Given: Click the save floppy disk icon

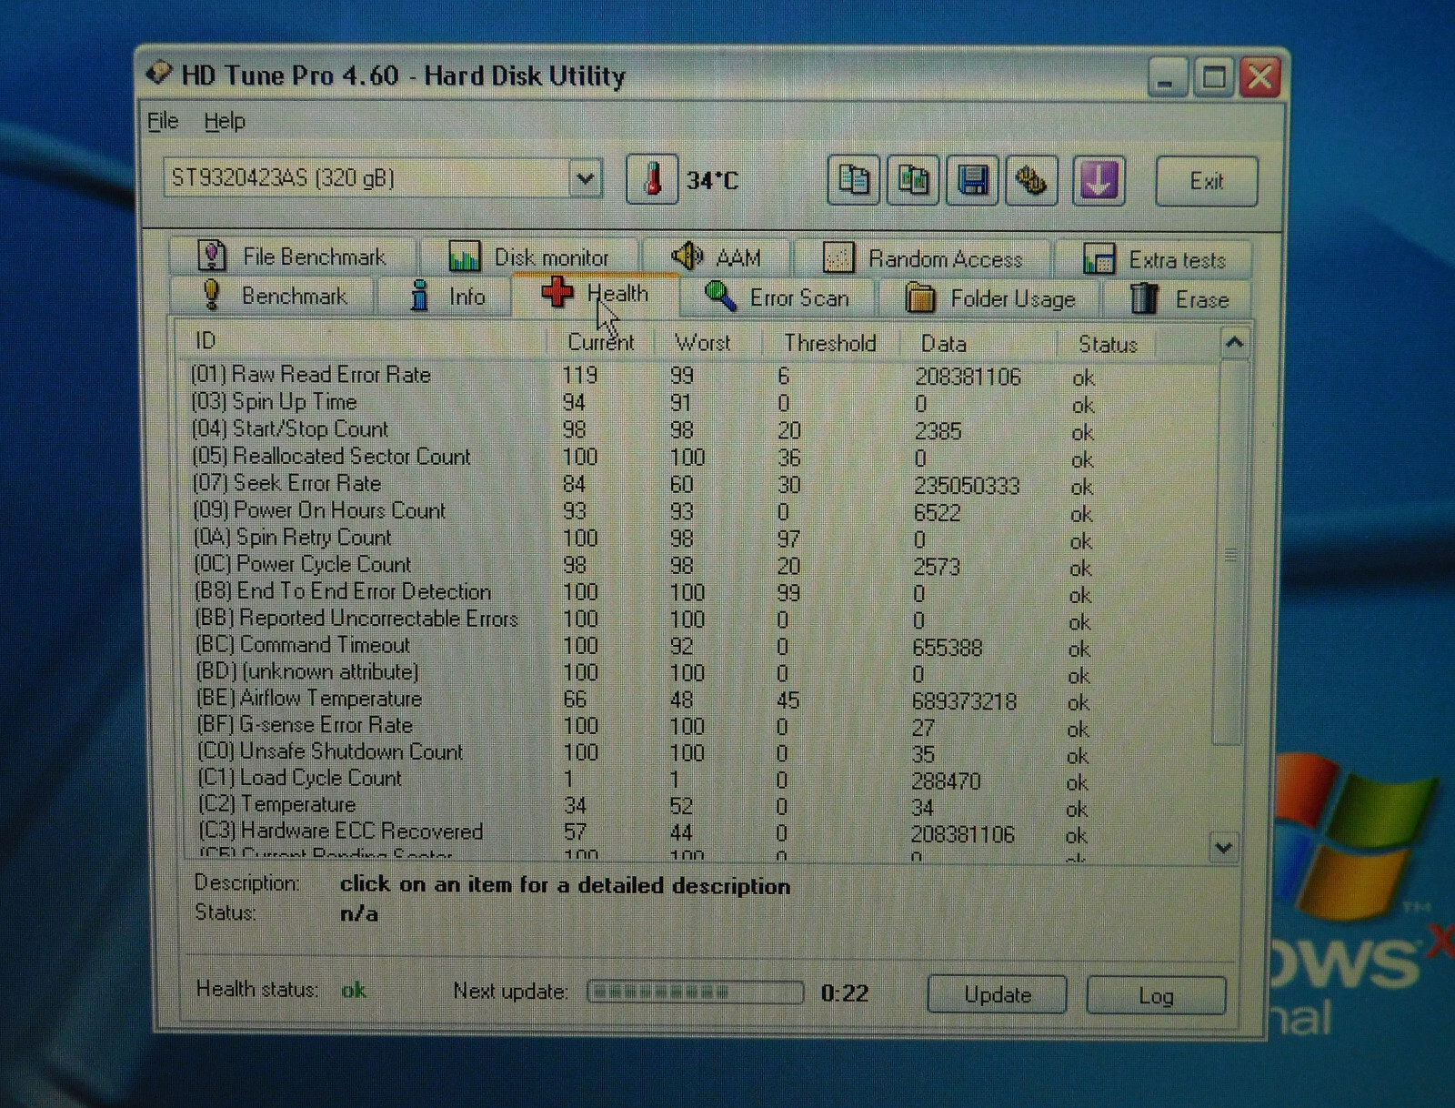Looking at the screenshot, I should (972, 180).
